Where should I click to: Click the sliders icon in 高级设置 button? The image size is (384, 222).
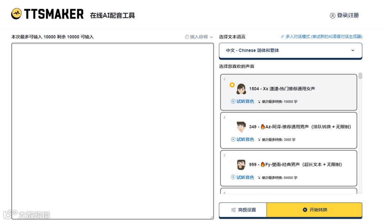click(233, 210)
